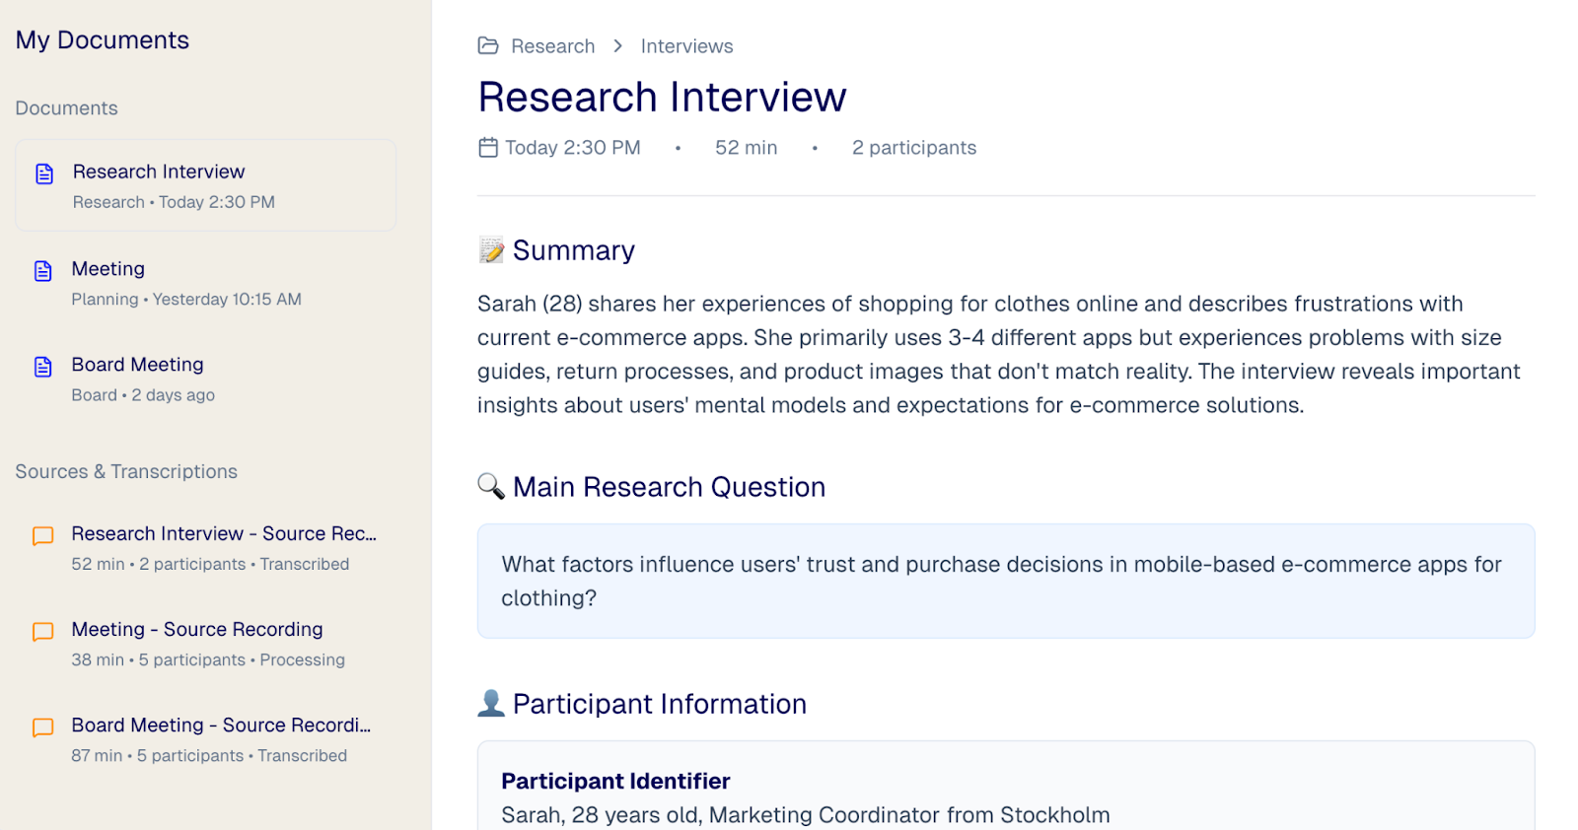Open the Interviews breadcrumb link
Screen dimensions: 1578x830
[687, 46]
